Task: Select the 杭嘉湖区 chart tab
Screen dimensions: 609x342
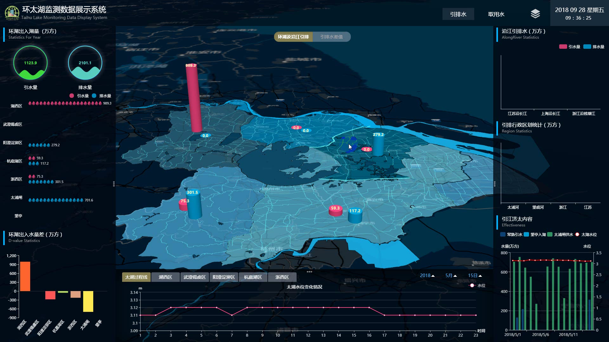Action: tap(253, 277)
